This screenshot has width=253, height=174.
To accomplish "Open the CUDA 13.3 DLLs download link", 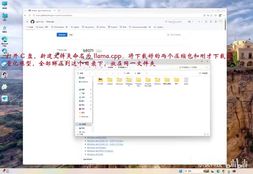I will [116, 144].
